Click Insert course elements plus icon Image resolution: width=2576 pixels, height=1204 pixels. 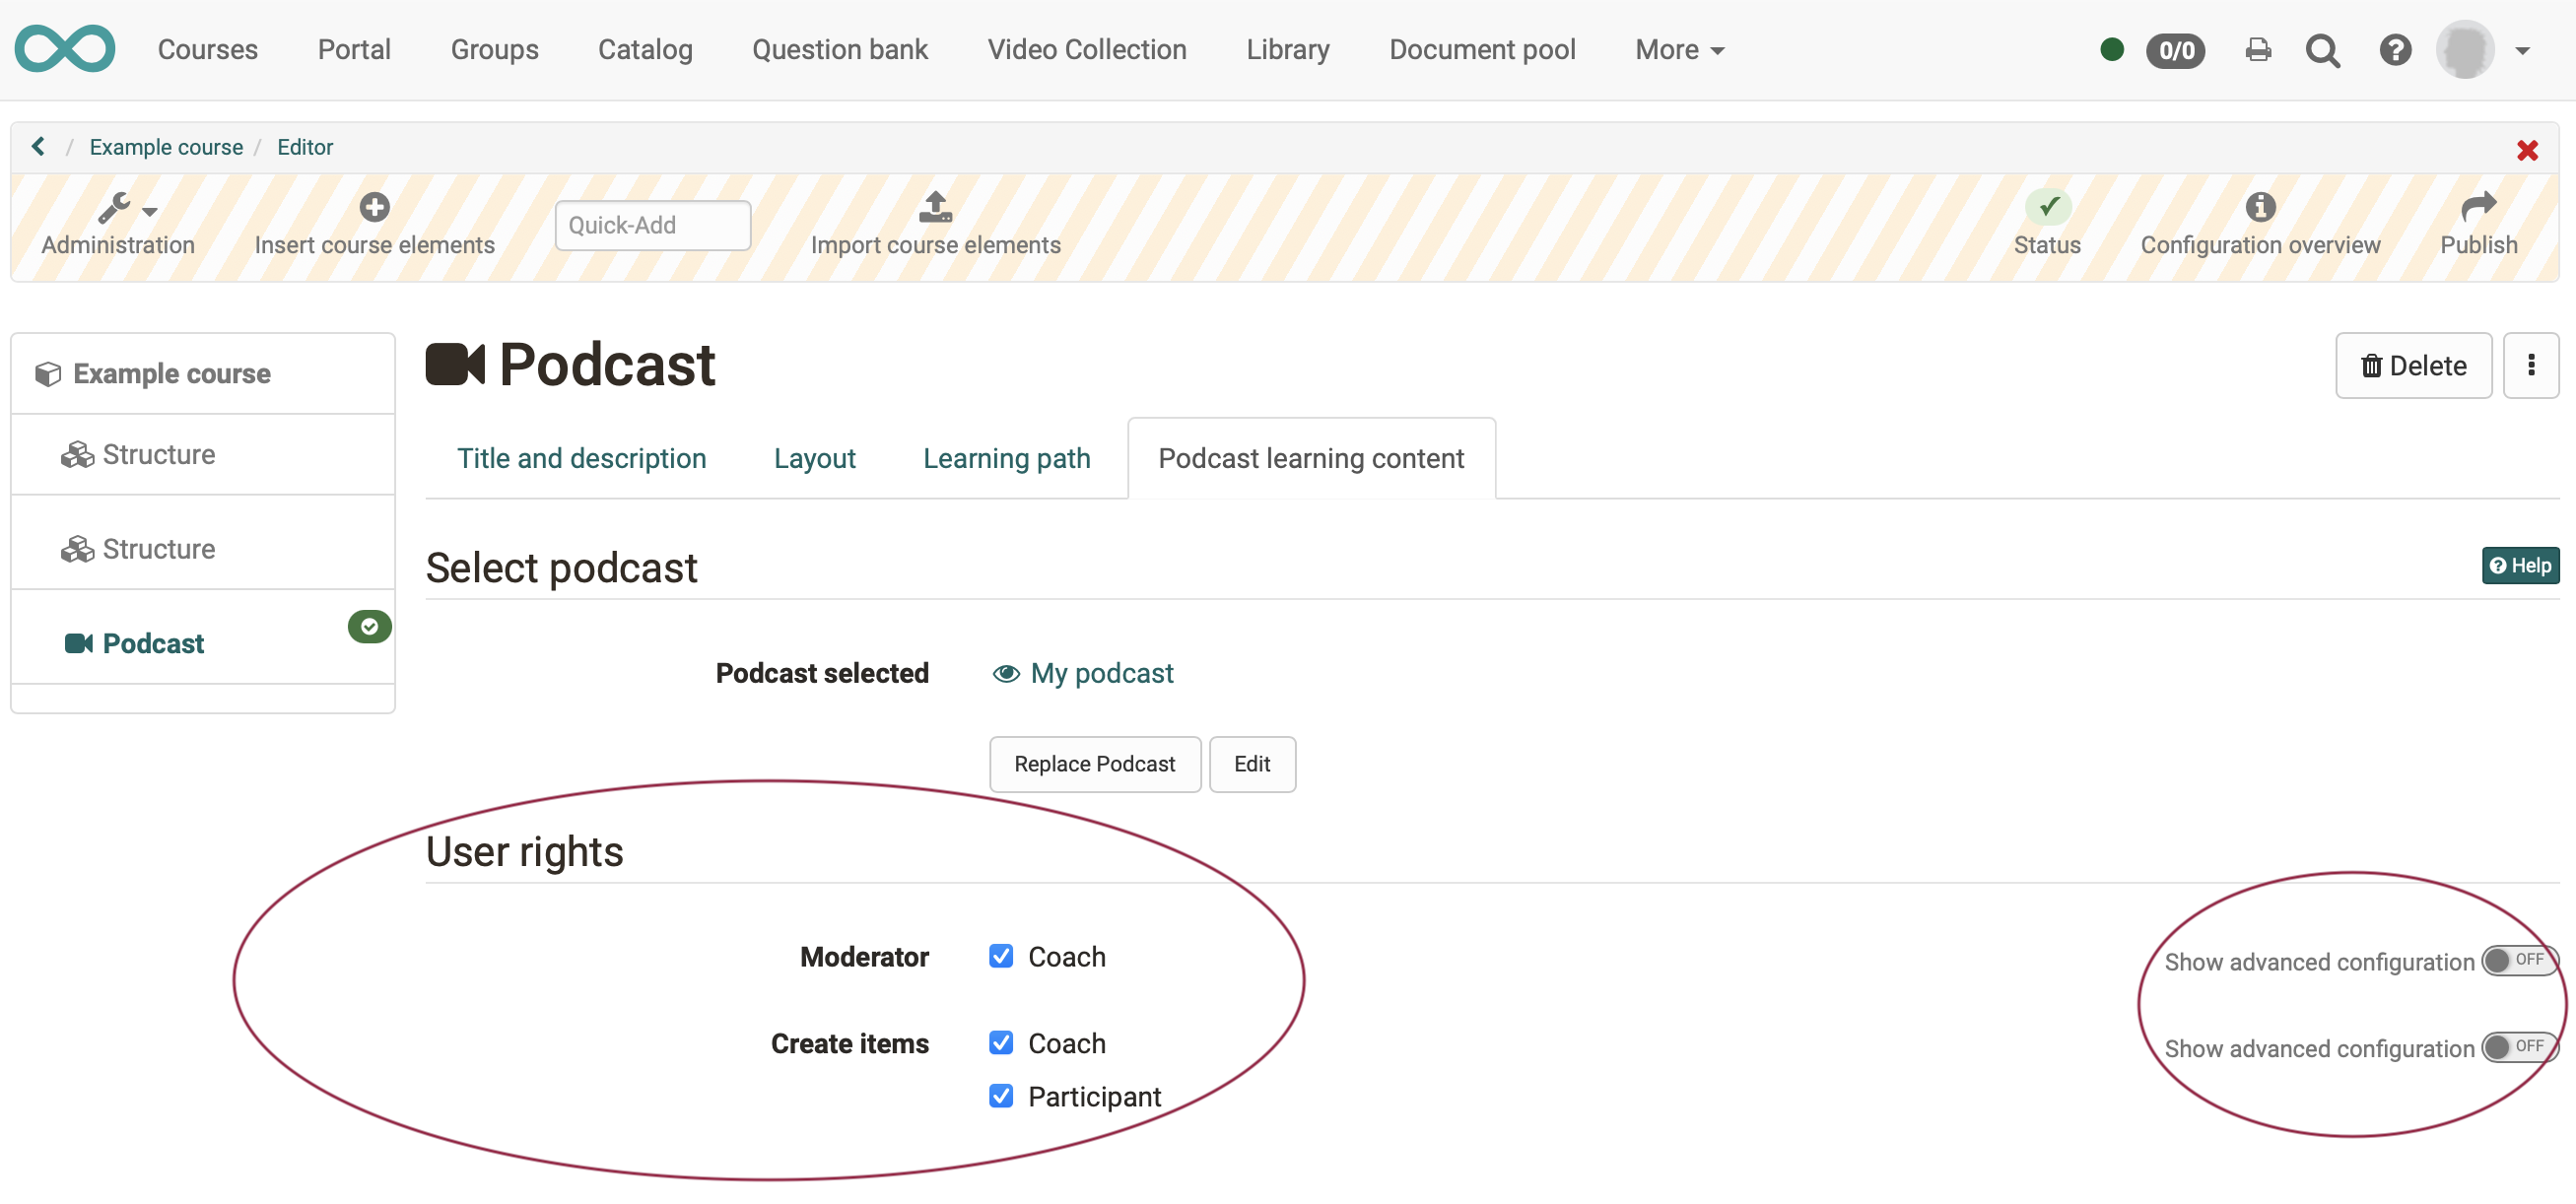[374, 207]
